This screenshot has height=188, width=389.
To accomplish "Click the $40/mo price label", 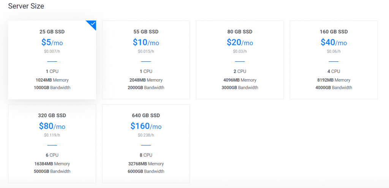I will tap(334, 43).
